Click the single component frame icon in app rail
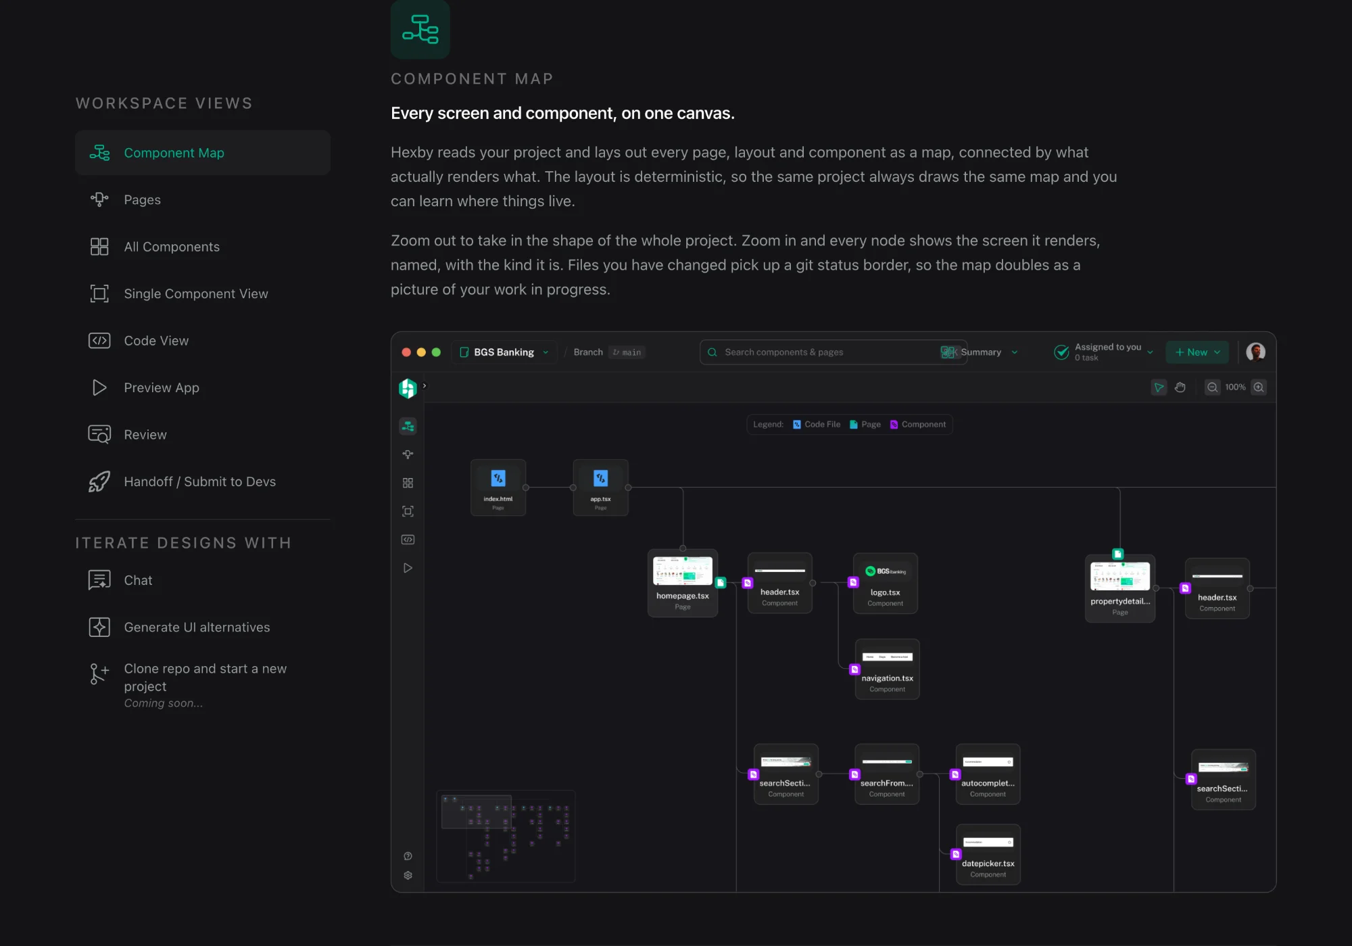 [x=408, y=511]
